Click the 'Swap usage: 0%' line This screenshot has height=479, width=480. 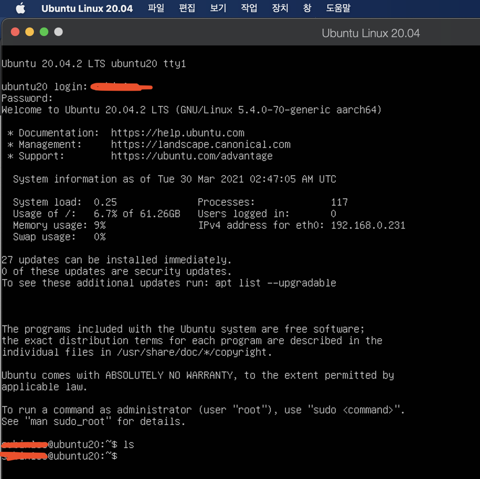click(59, 237)
